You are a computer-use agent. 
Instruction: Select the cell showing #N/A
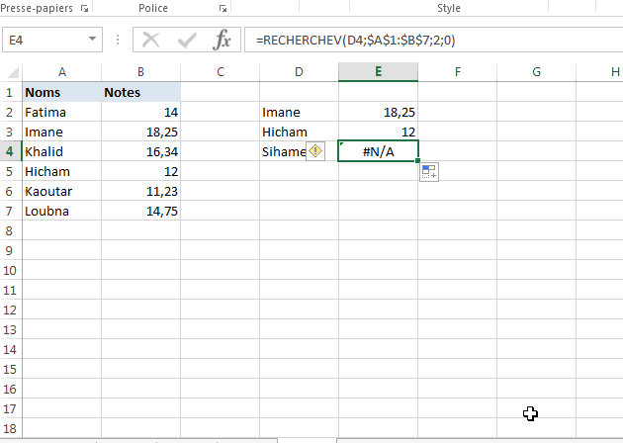tap(378, 151)
